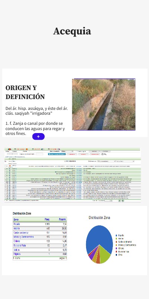Click 'Chilena' in the pie legend
The width and height of the screenshot is (149, 299).
click(x=121, y=248)
